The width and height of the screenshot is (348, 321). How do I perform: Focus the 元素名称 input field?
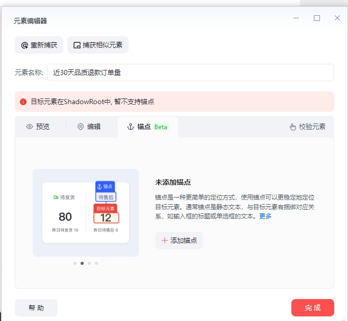coord(190,72)
